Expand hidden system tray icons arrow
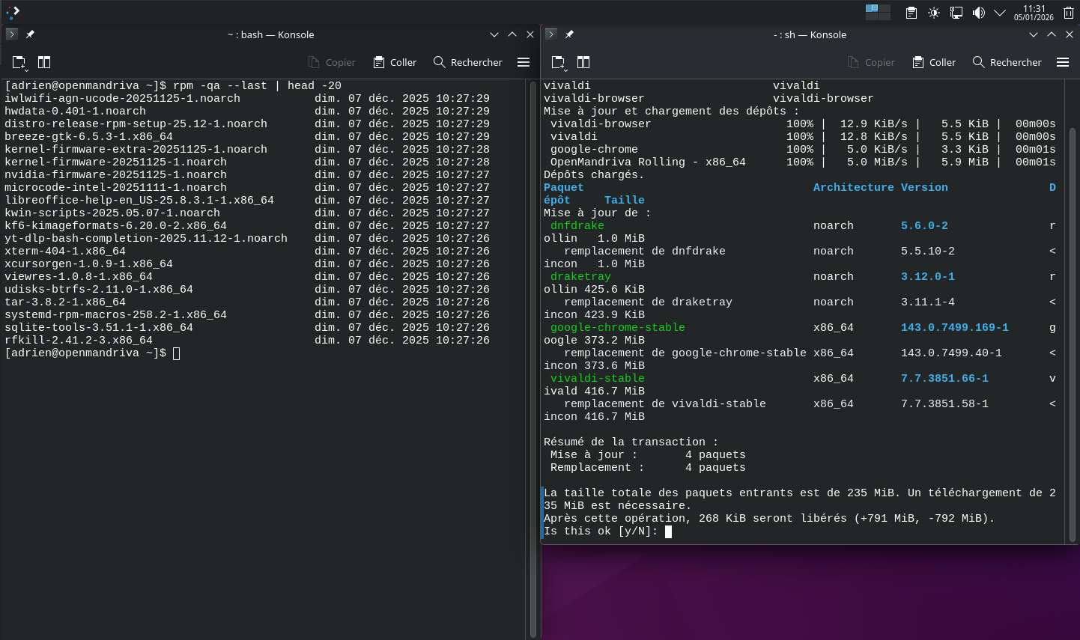 (x=1000, y=13)
